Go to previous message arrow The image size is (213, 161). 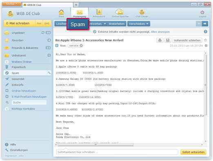tap(199, 24)
